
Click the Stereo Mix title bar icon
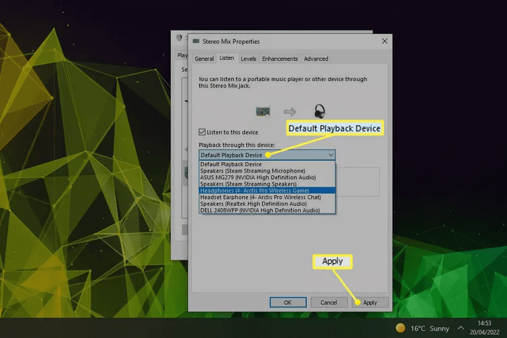196,41
